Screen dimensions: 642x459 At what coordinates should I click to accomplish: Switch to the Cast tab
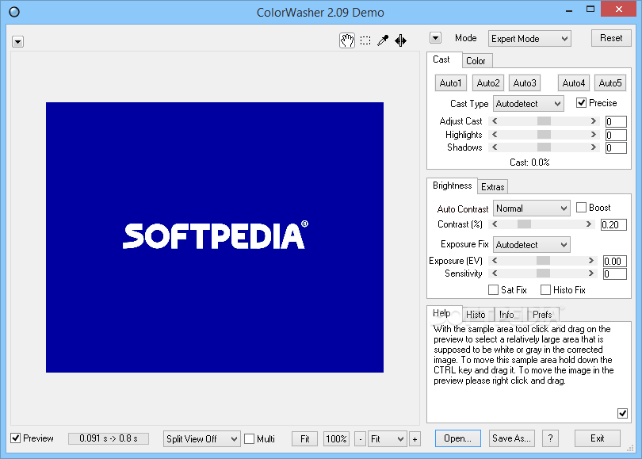441,59
